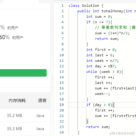This screenshot has width=136, height=136.
Task: Click 'first ++;' on line 14
Action: (x=104, y=77)
